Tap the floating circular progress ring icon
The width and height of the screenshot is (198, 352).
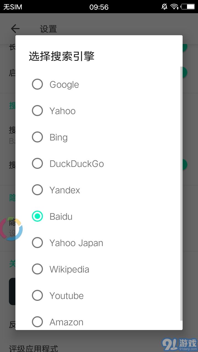coord(11,229)
